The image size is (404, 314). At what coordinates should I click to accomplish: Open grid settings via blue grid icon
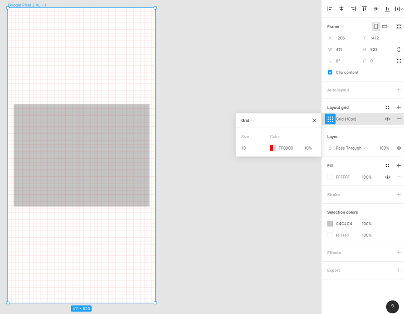tap(330, 119)
